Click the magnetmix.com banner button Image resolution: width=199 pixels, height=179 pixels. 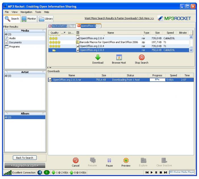pyautogui.click(x=25, y=165)
